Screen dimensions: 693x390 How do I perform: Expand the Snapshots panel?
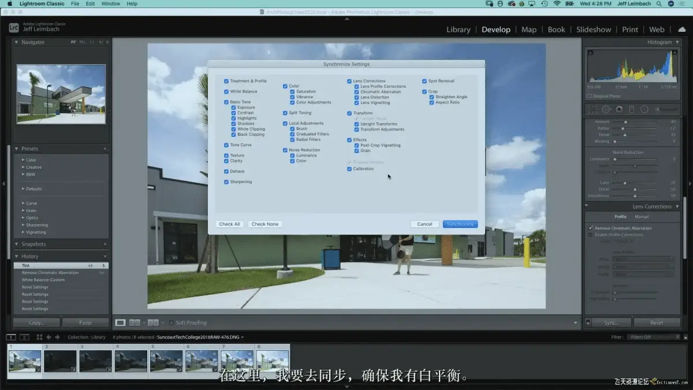[17, 244]
